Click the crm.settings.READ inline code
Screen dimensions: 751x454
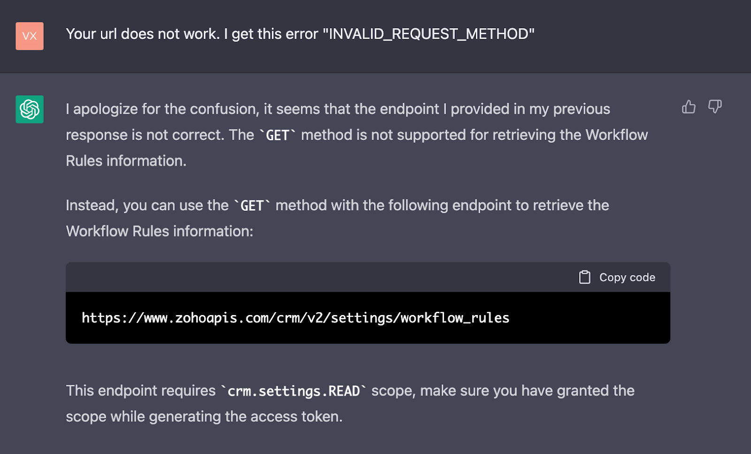293,391
